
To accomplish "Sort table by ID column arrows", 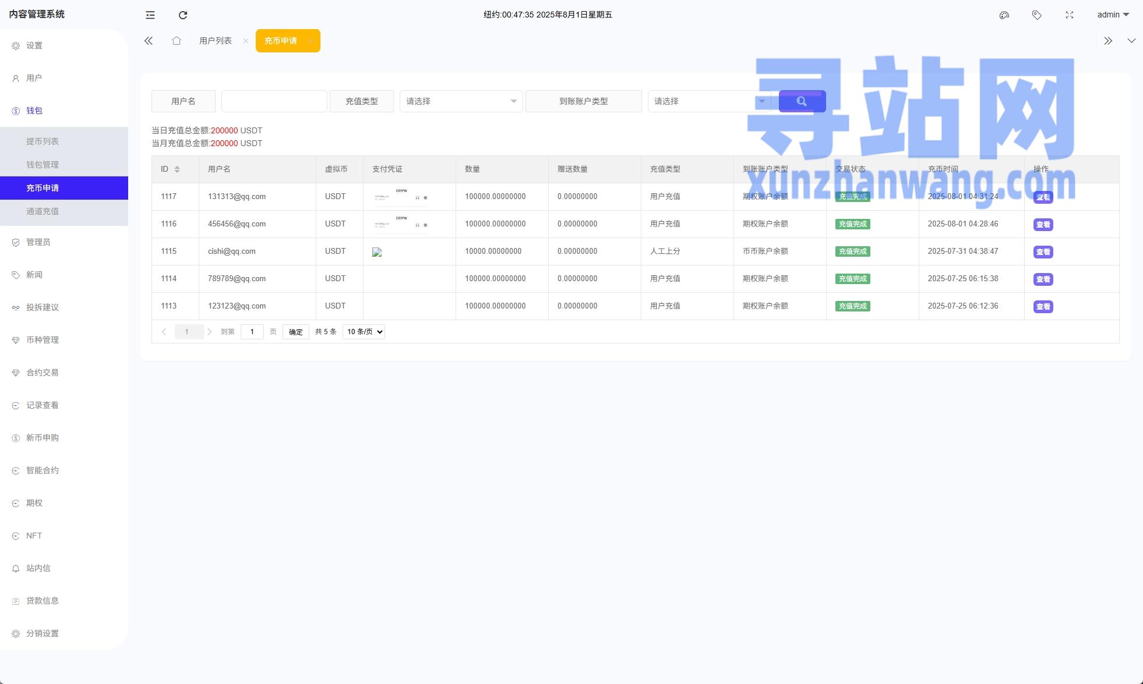I will click(x=177, y=169).
